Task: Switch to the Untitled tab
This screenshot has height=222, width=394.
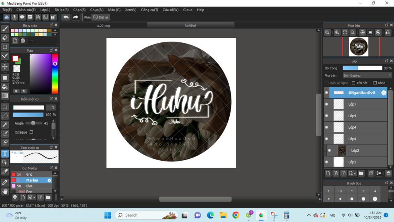Action: coord(190,25)
